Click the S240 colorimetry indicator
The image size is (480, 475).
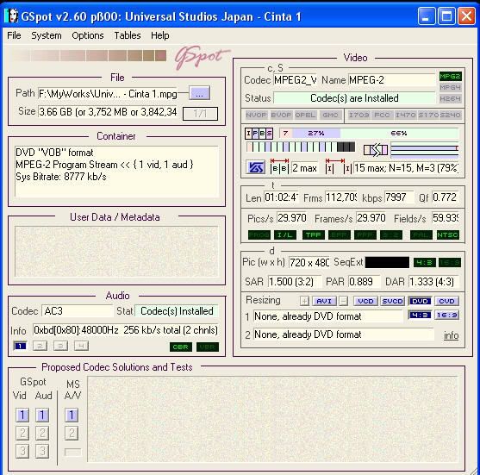coord(451,115)
